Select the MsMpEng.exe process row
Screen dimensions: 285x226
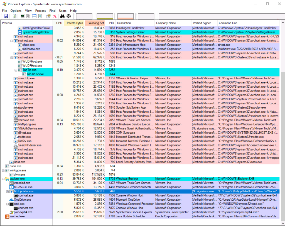[140, 124]
